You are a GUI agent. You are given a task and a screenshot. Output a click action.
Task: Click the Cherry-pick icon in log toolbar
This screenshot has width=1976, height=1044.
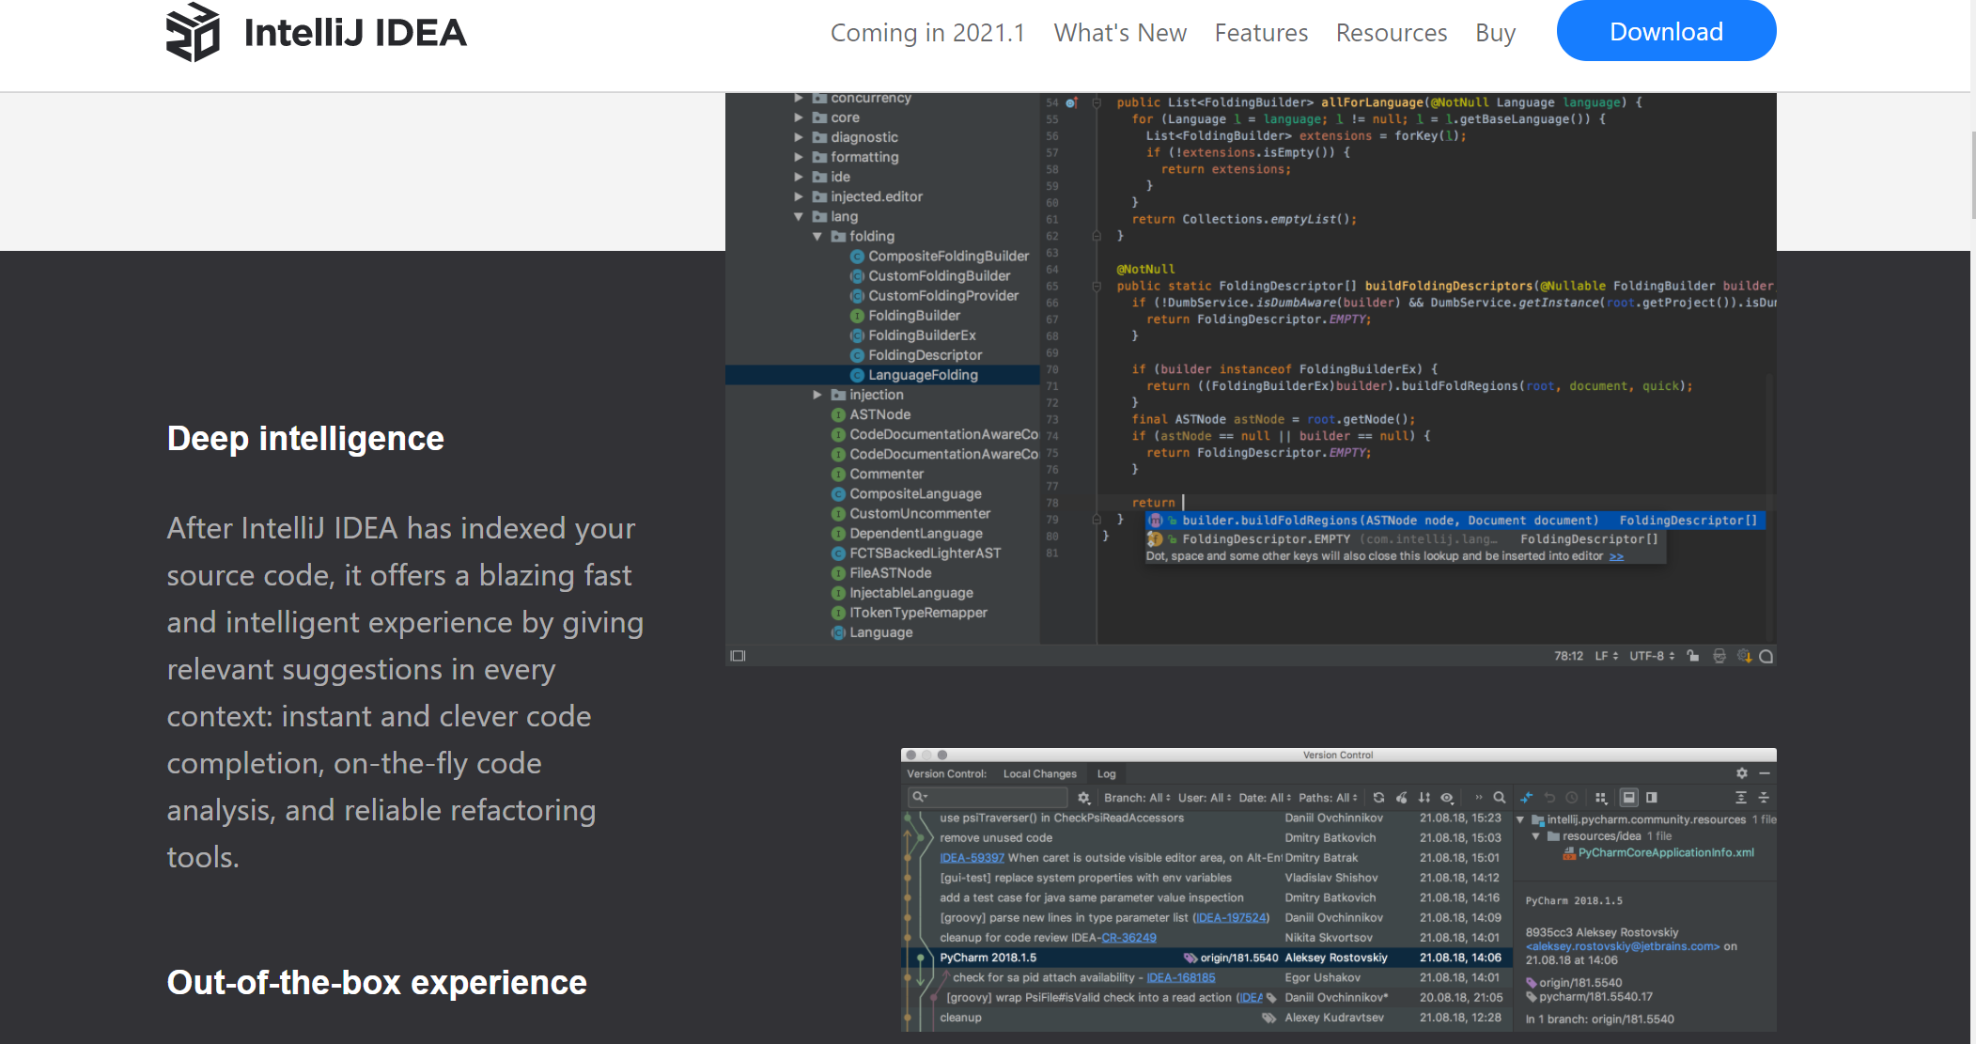point(1401,798)
